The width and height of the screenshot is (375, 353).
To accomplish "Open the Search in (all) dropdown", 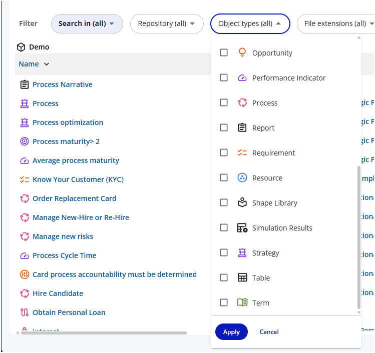I will point(87,23).
